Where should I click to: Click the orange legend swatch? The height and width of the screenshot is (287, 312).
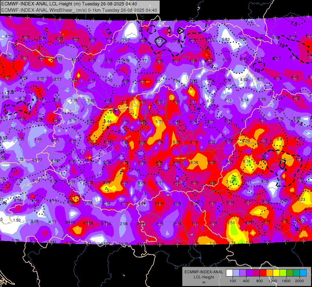(270, 273)
